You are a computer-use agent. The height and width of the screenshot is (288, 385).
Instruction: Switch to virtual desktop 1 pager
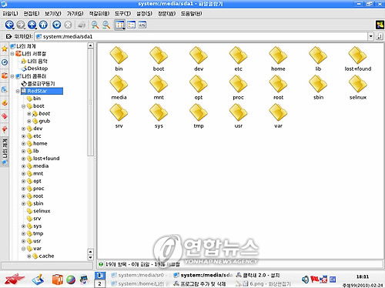tap(100, 276)
